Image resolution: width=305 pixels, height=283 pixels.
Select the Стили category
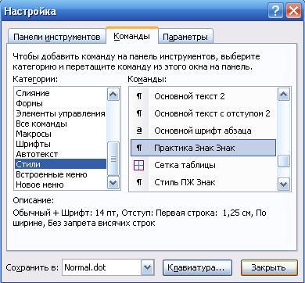(x=60, y=164)
